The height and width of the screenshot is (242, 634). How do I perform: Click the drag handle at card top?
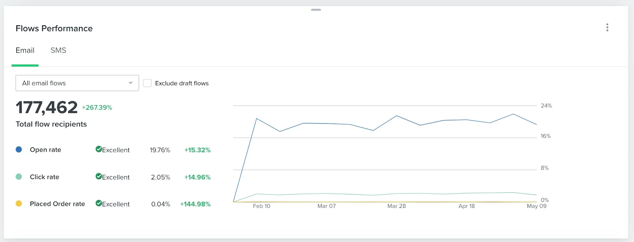316,10
